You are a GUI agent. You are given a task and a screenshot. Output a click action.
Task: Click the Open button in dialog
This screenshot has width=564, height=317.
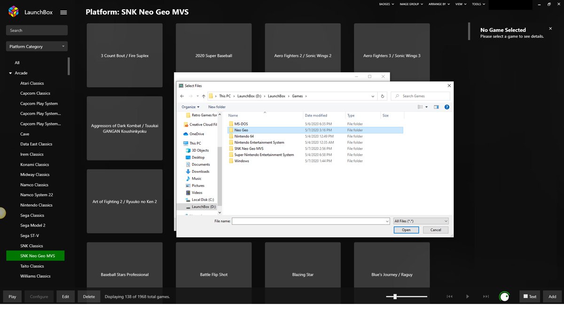[406, 230]
